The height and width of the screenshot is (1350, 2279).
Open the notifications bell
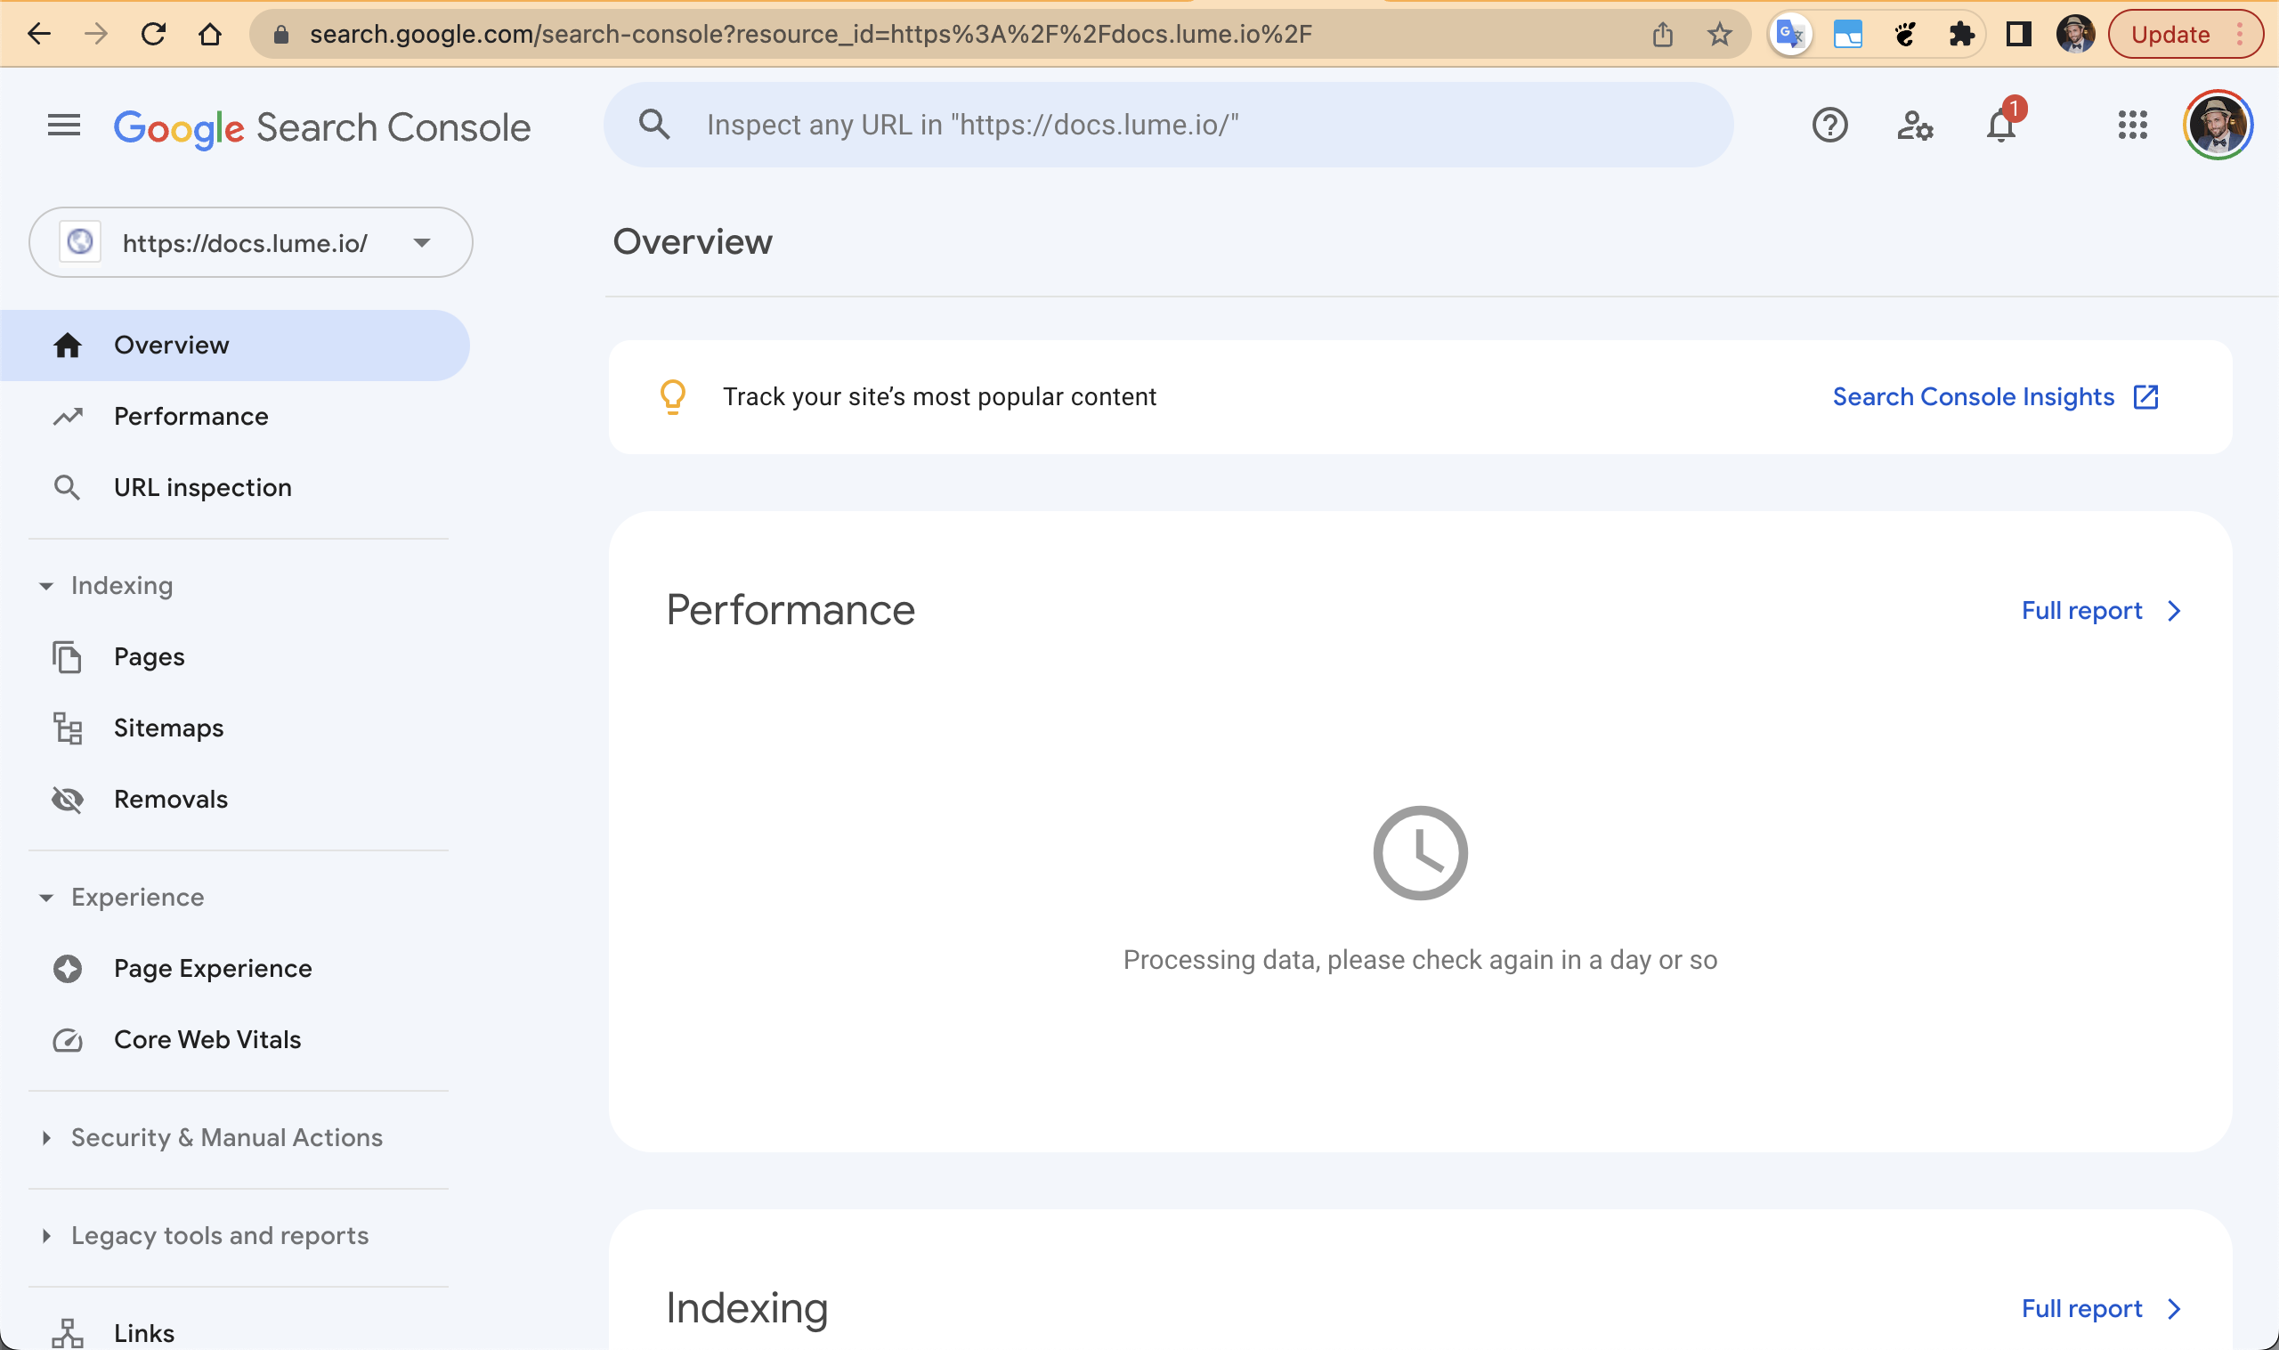(2000, 126)
